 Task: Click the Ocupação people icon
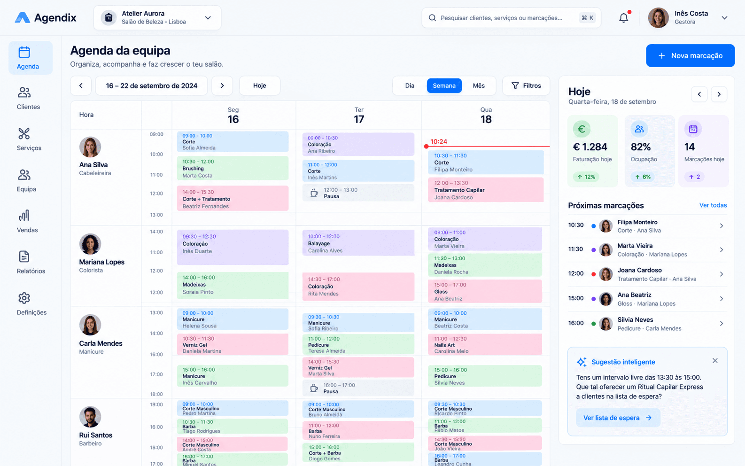[639, 129]
